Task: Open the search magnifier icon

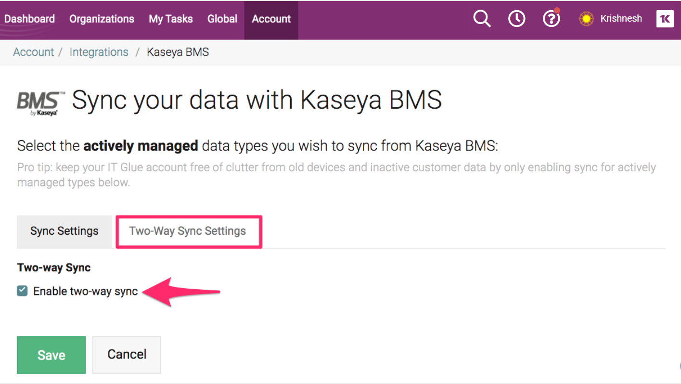Action: pyautogui.click(x=482, y=19)
